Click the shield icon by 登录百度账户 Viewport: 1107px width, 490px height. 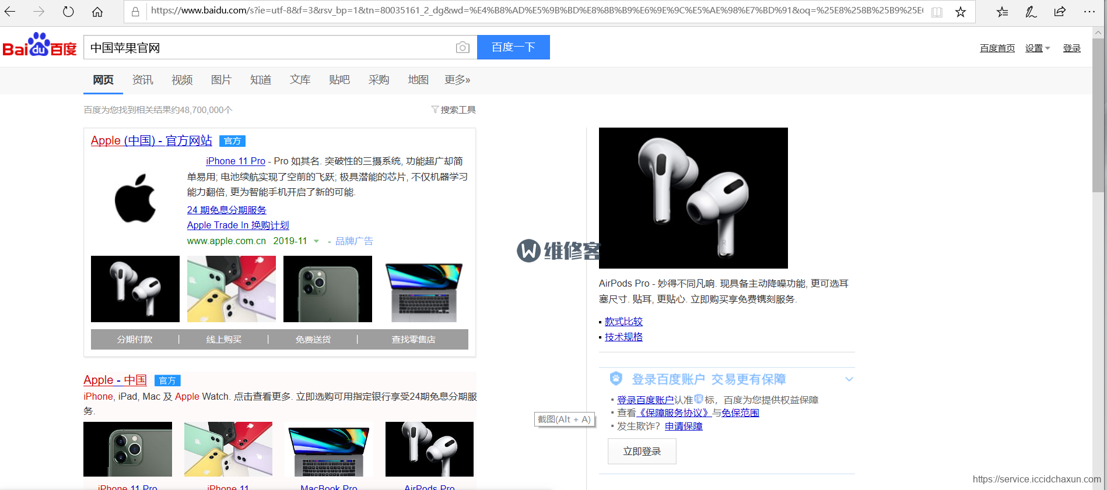[616, 379]
